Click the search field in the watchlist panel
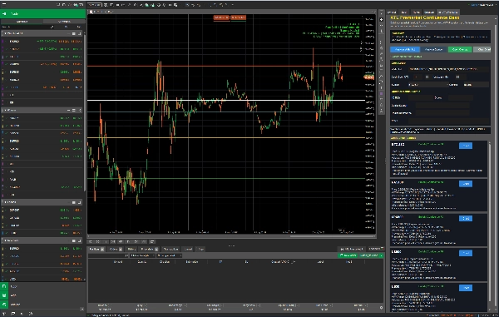The image size is (499, 317). point(28,27)
